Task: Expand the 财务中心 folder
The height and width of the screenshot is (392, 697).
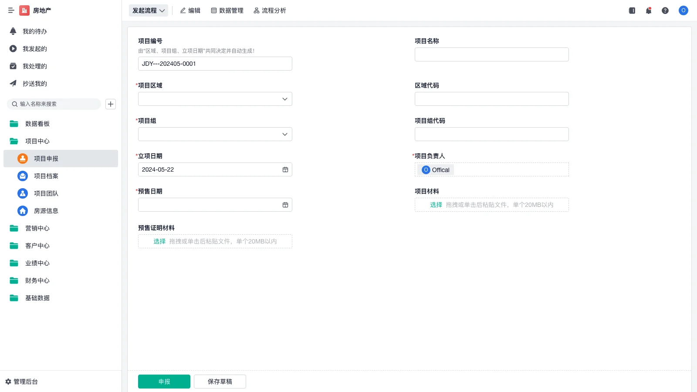Action: 61,280
